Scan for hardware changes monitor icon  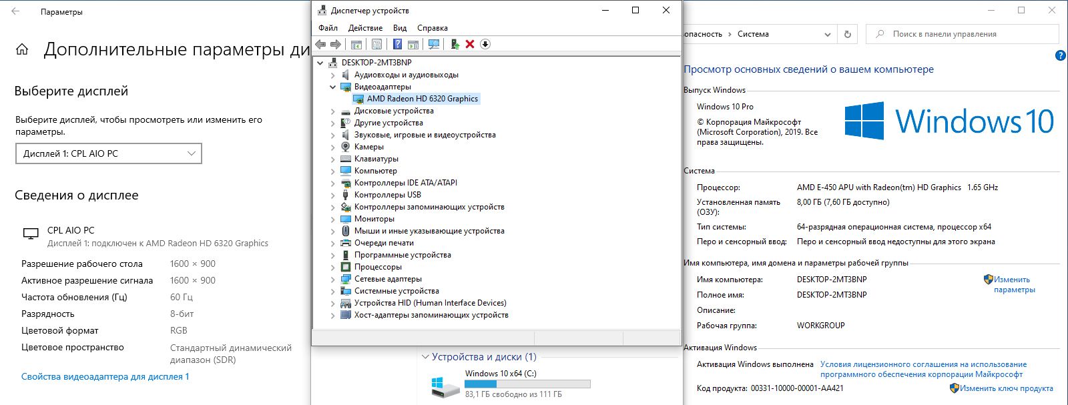434,44
